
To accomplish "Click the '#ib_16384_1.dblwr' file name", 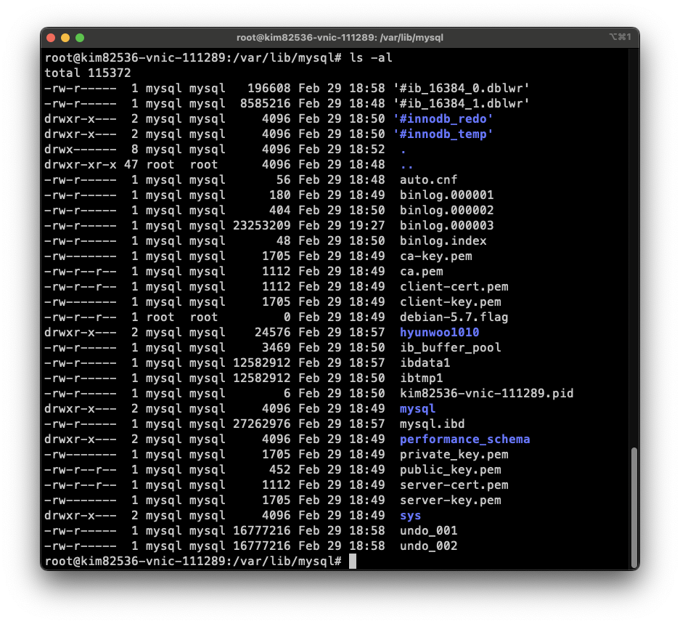I will 462,104.
